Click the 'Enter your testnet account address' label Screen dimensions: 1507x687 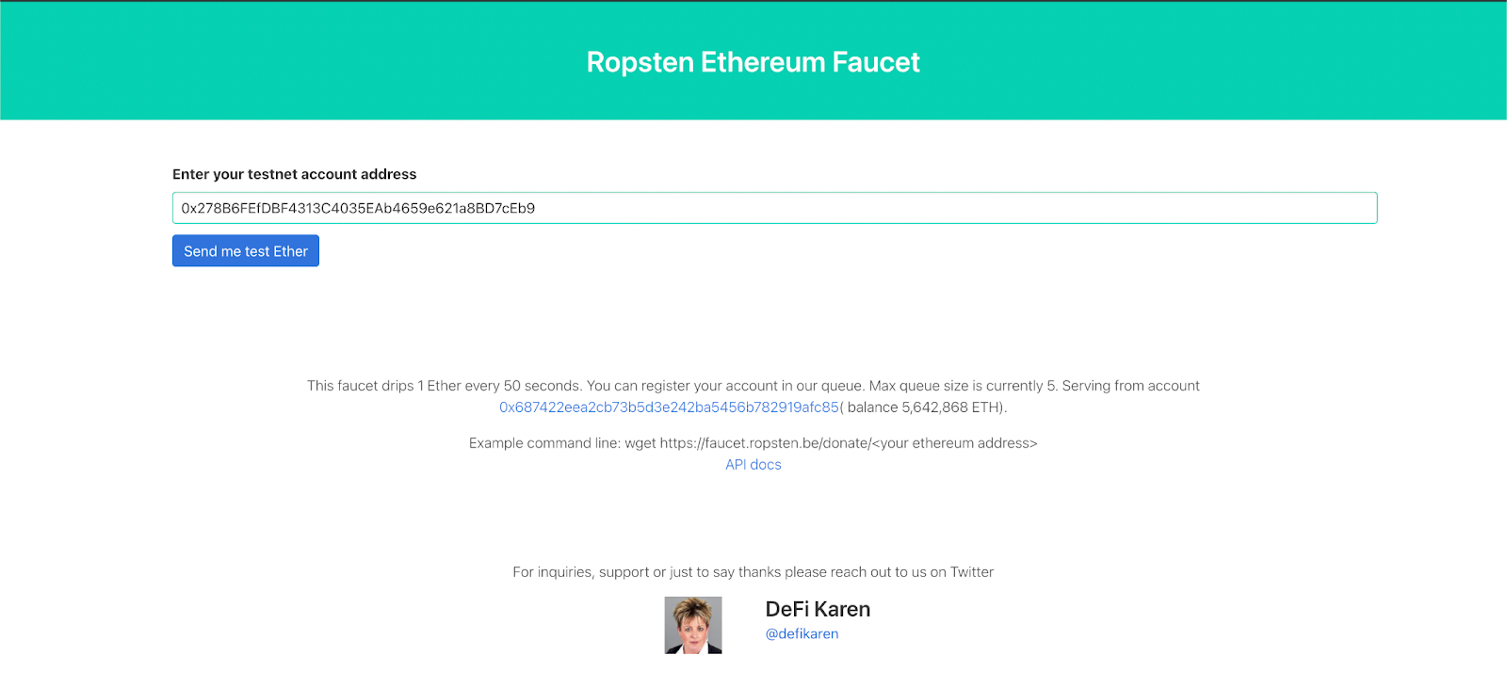click(294, 174)
